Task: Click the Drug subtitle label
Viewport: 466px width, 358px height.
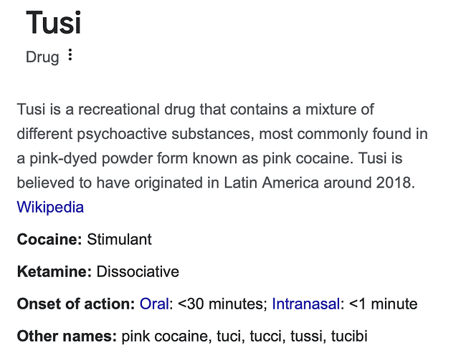Action: pyautogui.click(x=42, y=57)
